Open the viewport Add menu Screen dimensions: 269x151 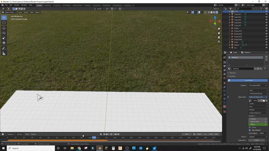(32, 12)
